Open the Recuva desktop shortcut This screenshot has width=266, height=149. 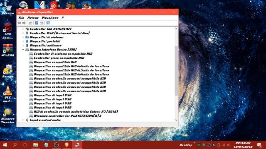pos(7,71)
